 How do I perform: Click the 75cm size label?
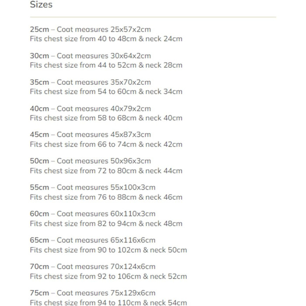pos(39,293)
